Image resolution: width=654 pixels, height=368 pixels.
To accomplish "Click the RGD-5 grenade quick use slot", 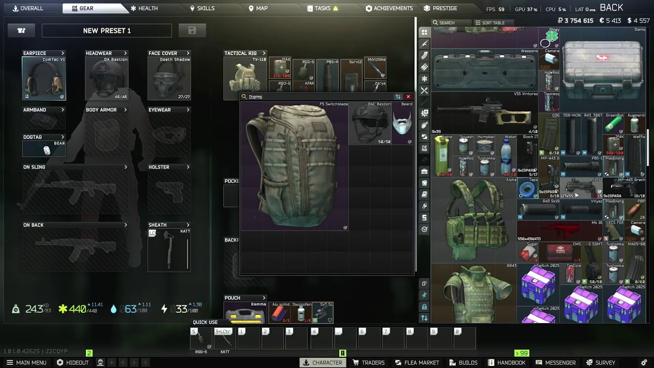I will [201, 338].
